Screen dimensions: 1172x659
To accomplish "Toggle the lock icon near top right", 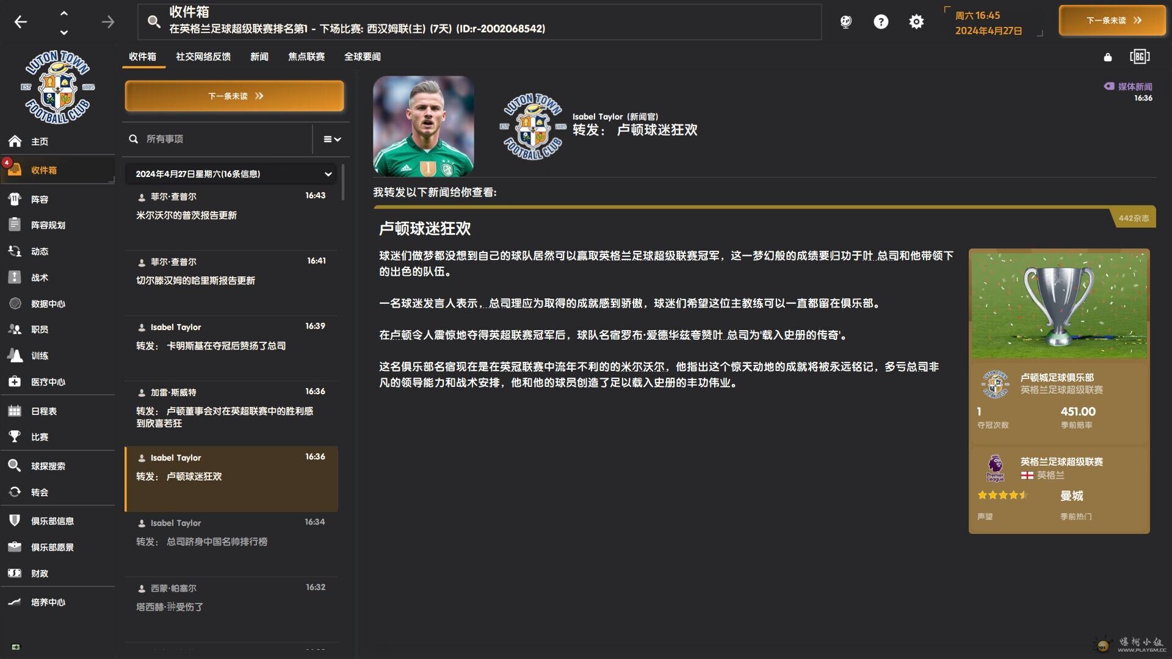I will pos(1108,57).
